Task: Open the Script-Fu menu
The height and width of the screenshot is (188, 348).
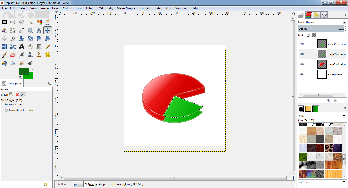Action: [x=145, y=8]
